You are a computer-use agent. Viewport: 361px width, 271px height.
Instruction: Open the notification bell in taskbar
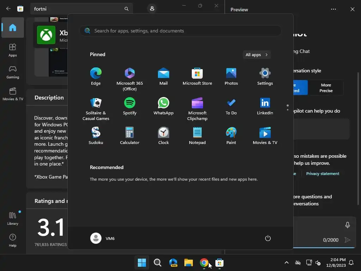351,263
